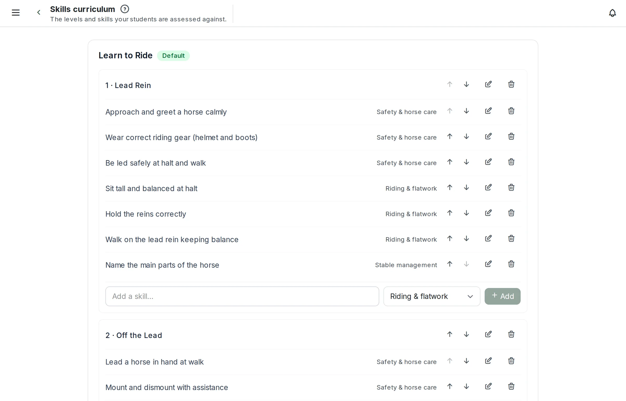Viewport: 626px width, 401px height.
Task: Click the 'Learn to Ride' curriculum heading
Action: [x=125, y=55]
